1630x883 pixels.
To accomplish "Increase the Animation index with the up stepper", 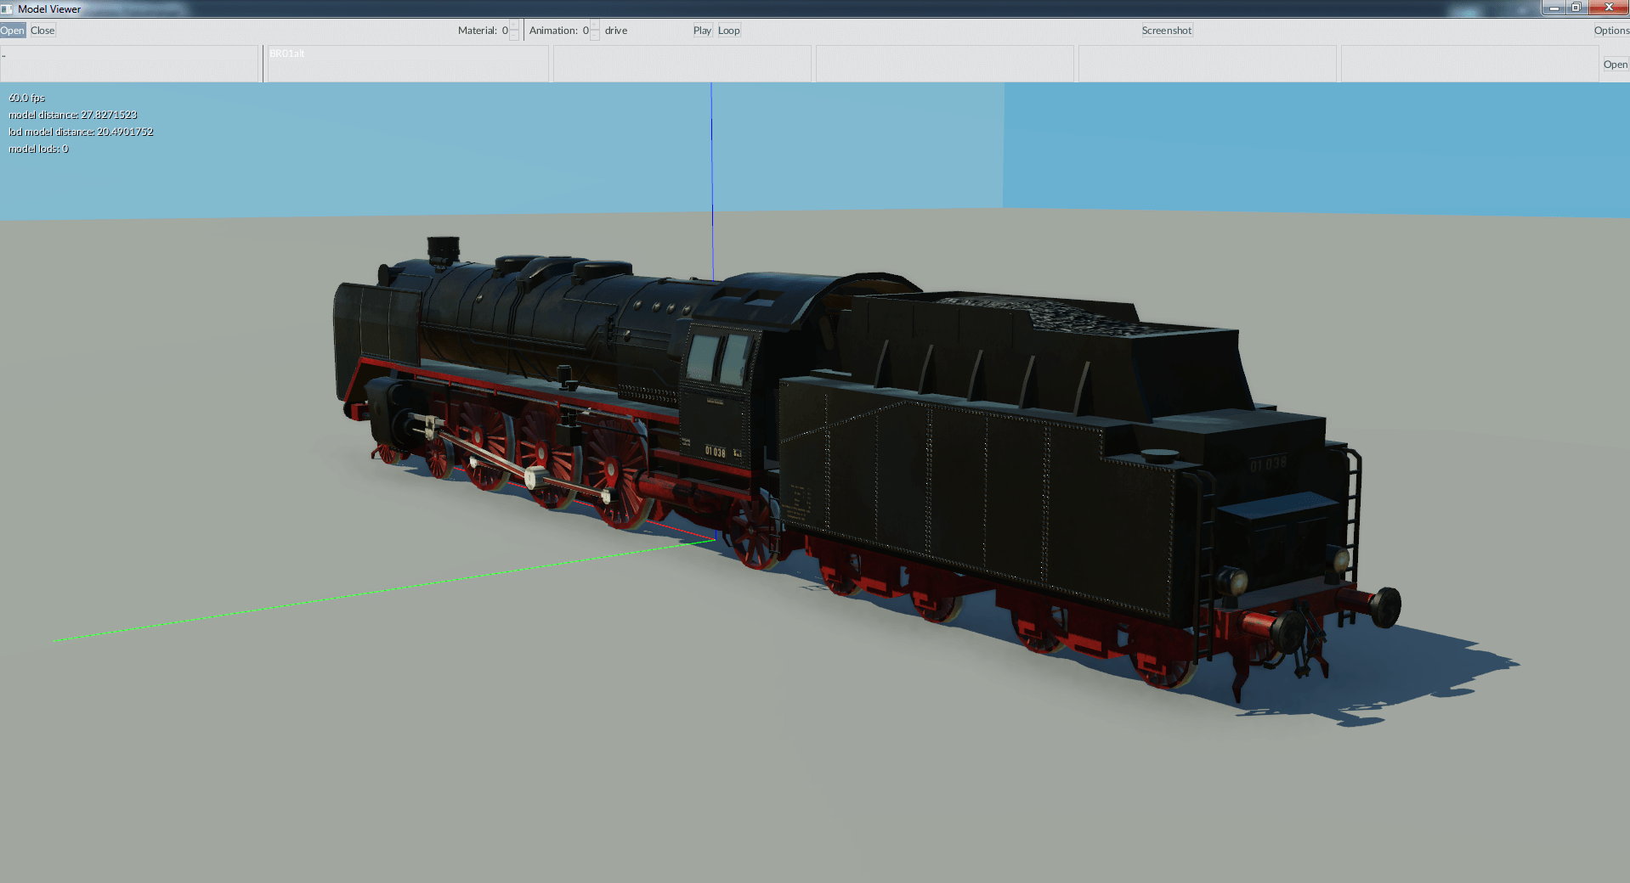I will [x=595, y=25].
